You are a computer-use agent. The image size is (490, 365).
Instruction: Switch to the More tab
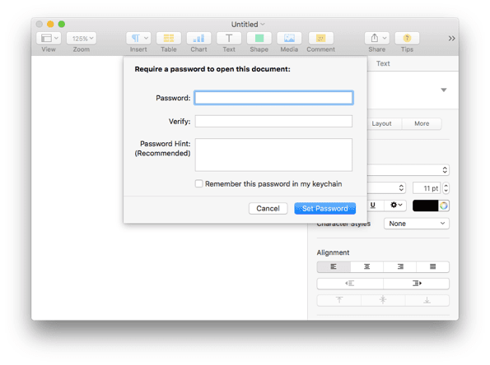point(422,123)
